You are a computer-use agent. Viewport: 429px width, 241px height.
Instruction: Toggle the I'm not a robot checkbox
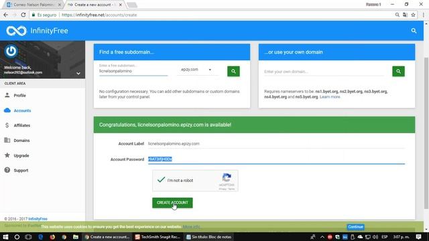[x=161, y=180]
